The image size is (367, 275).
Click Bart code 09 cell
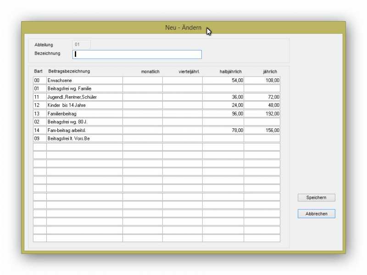(39, 138)
